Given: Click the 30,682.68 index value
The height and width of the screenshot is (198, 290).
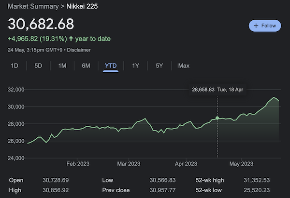Looking at the screenshot, I should tap(41, 24).
